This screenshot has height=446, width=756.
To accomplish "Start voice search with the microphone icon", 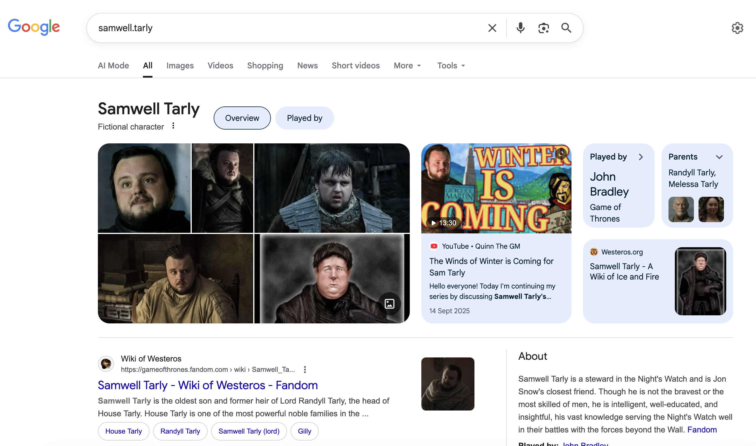I will tap(520, 28).
